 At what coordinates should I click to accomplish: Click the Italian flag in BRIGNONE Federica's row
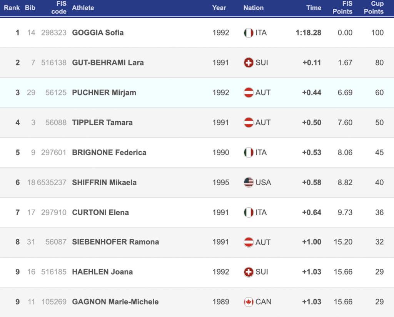[x=249, y=153]
